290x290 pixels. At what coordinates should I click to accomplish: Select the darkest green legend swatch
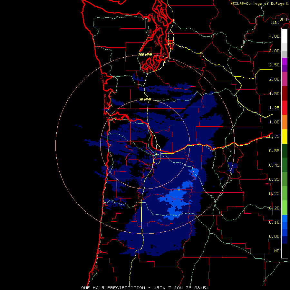[x=285, y=150]
